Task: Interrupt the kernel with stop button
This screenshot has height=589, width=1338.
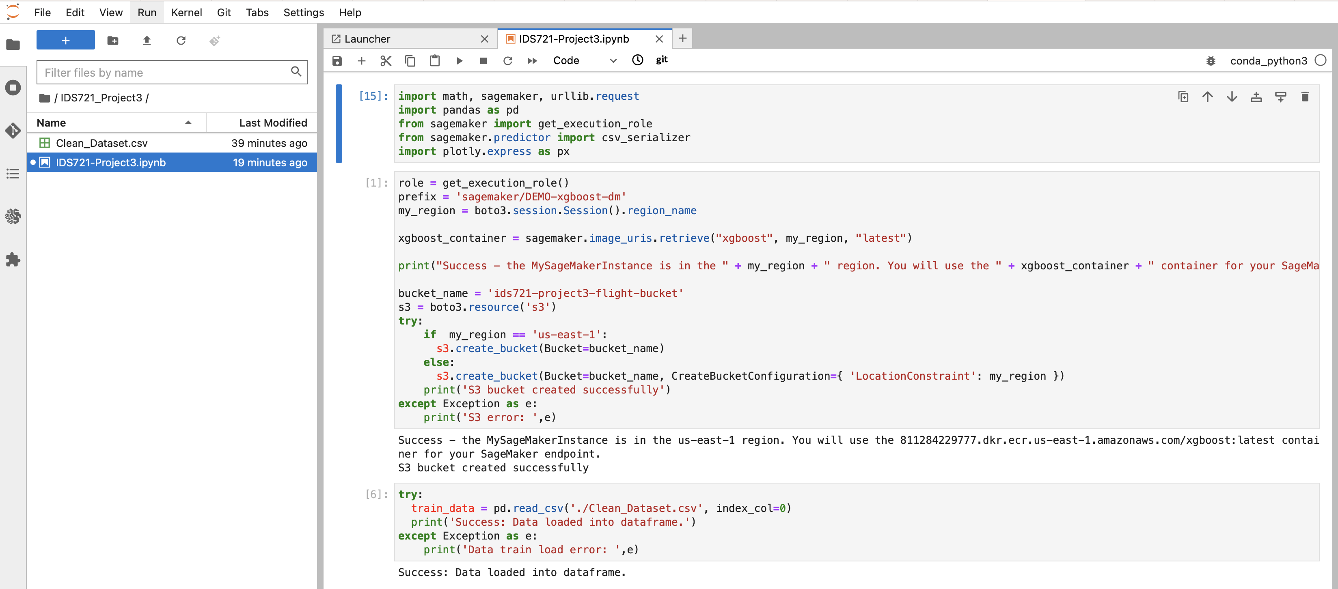Action: click(x=483, y=61)
